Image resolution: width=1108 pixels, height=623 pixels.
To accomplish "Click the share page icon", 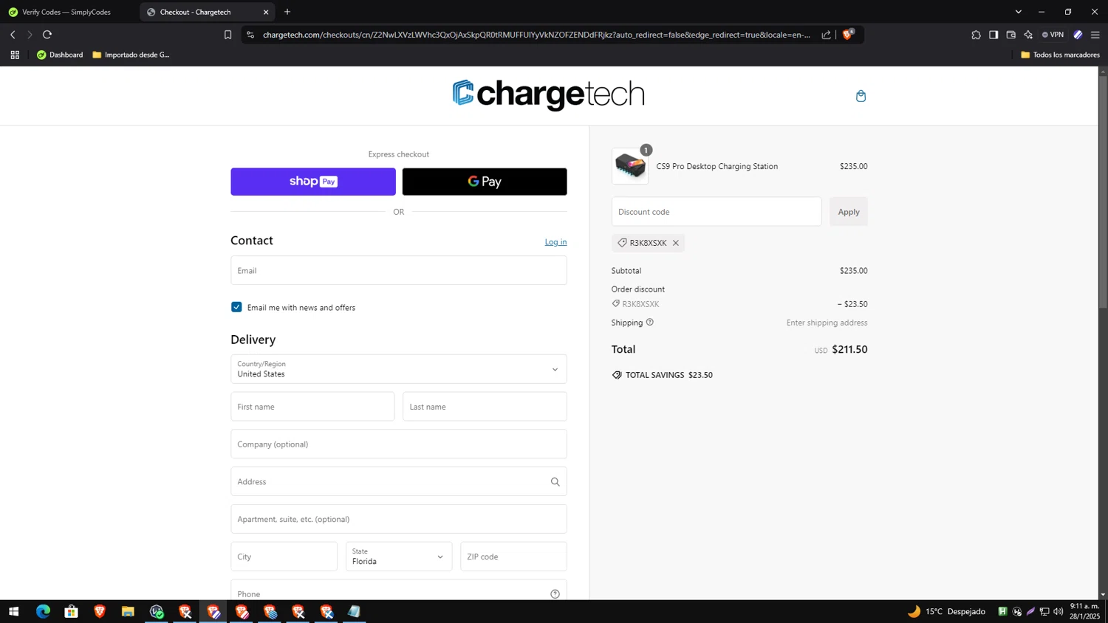I will point(826,35).
